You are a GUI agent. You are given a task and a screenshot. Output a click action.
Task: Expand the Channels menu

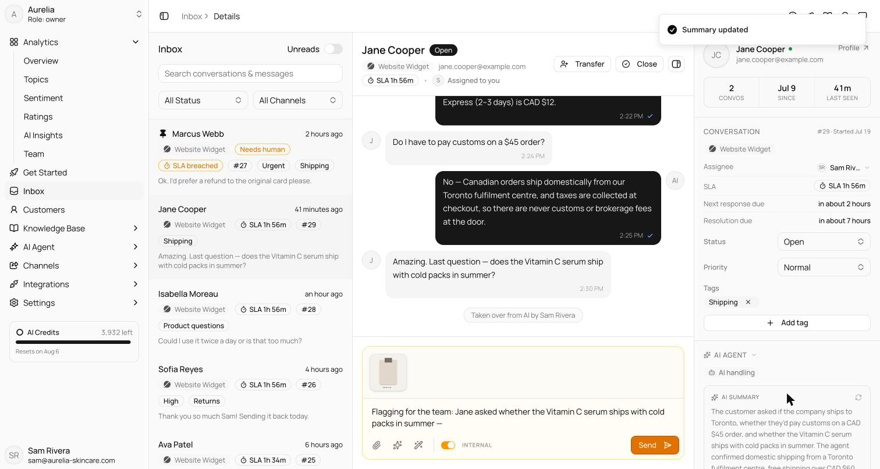[x=136, y=265]
